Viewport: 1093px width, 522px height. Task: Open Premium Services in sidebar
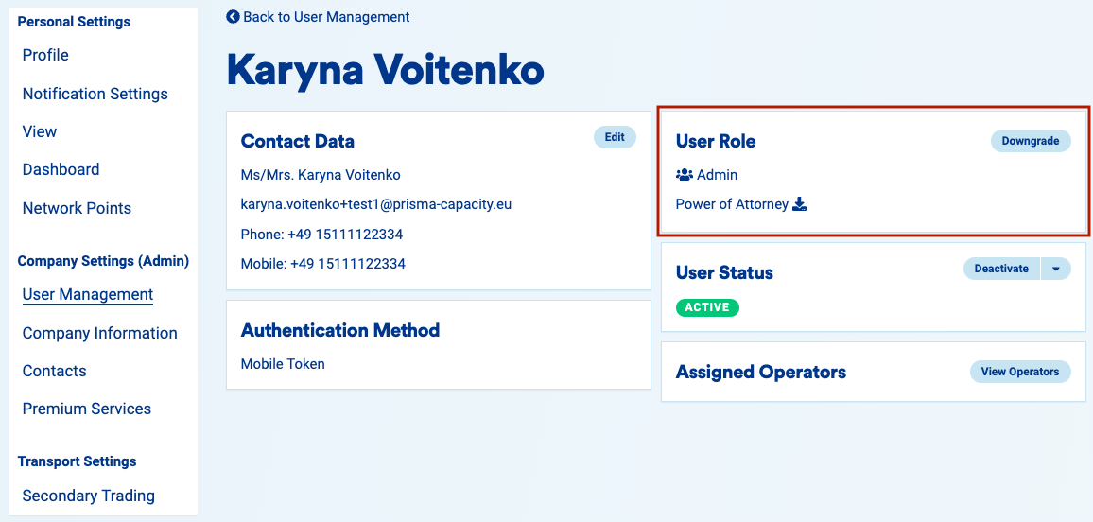pos(86,409)
